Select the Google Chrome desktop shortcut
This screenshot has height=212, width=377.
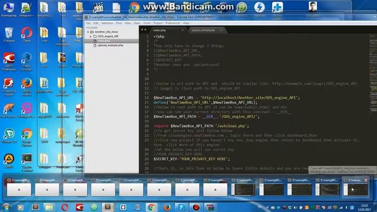click(x=27, y=137)
